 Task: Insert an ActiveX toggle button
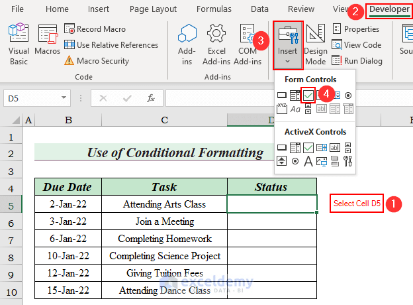(335, 161)
